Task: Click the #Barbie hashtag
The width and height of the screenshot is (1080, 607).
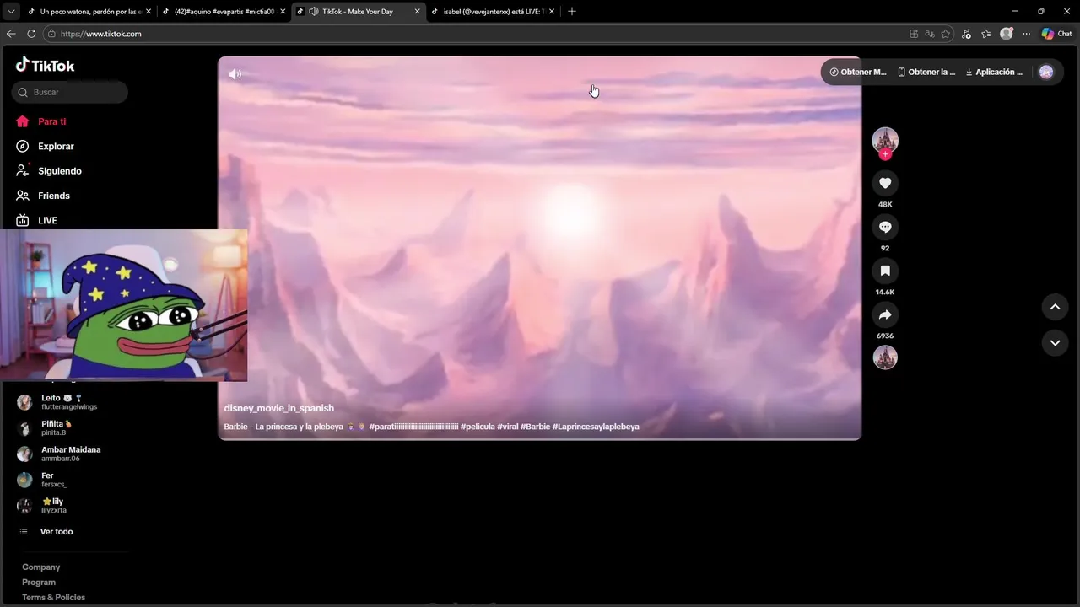Action: [535, 427]
